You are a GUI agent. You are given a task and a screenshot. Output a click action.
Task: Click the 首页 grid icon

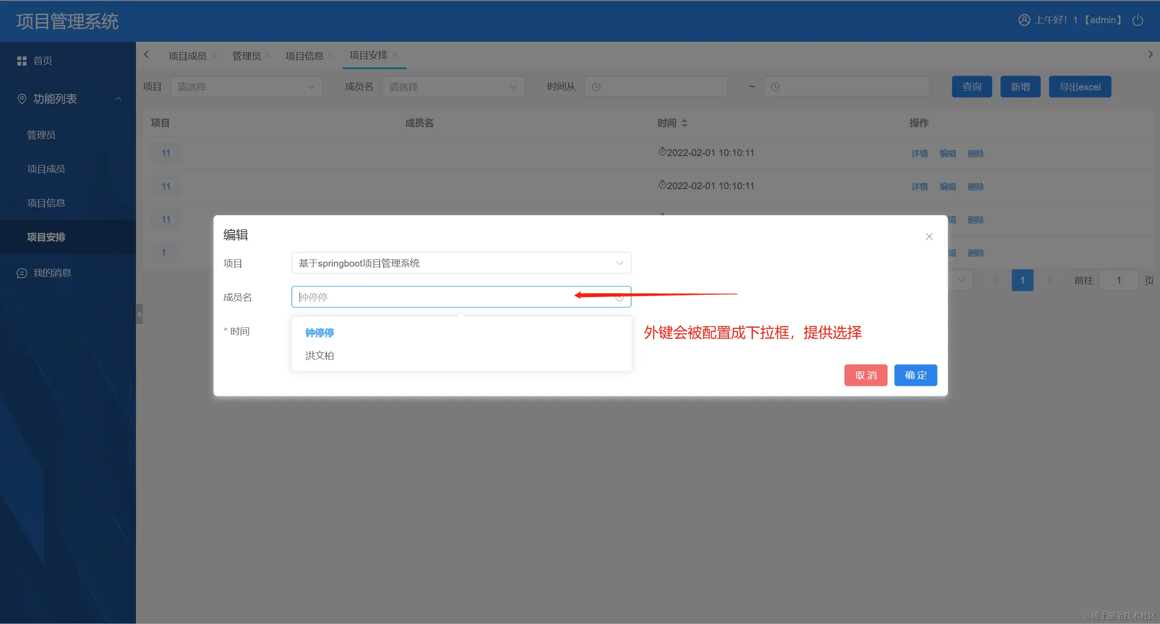(22, 61)
